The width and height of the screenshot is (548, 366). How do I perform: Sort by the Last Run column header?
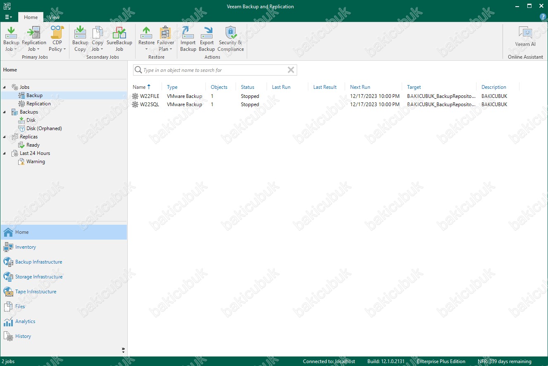[281, 87]
